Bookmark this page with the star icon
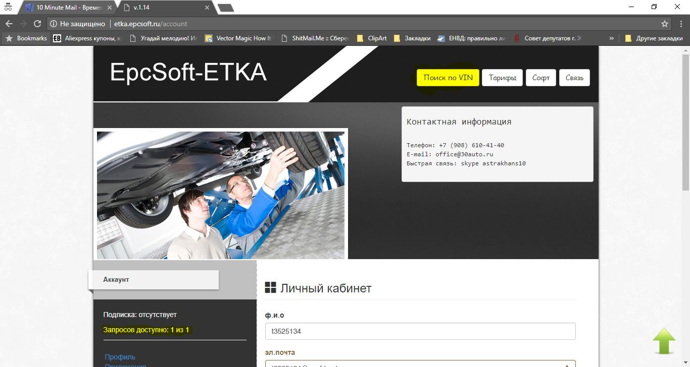 [x=665, y=24]
